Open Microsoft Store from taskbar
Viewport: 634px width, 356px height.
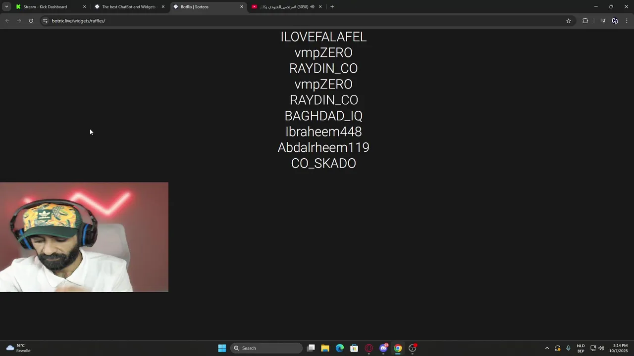354,348
